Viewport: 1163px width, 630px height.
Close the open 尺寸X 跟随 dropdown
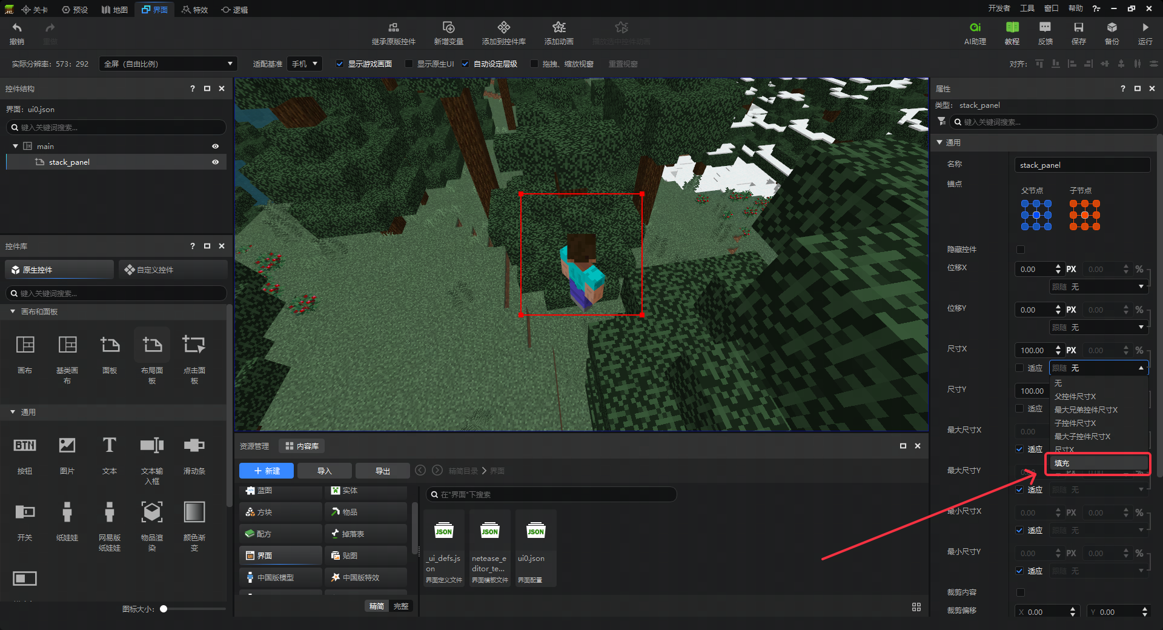pyautogui.click(x=1099, y=368)
